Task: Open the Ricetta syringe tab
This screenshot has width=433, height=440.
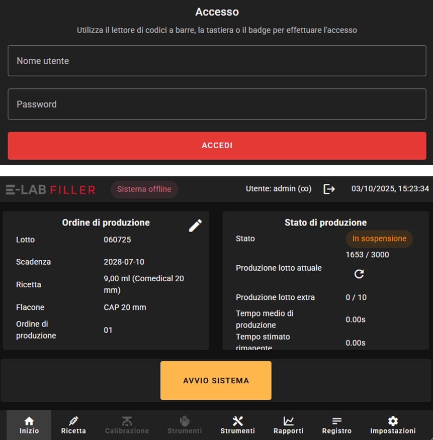Action: (73, 425)
